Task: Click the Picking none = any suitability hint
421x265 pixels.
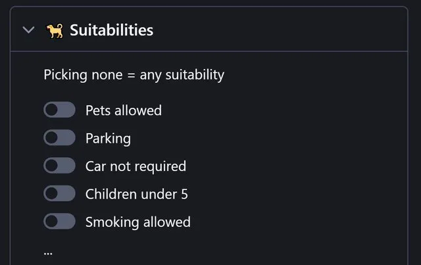Action: coord(134,75)
